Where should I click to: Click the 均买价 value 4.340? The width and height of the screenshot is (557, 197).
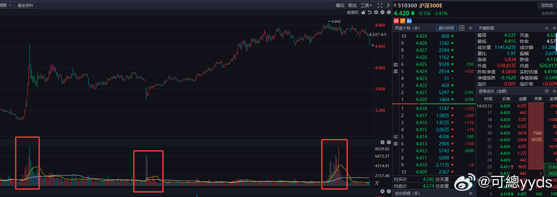(428, 179)
